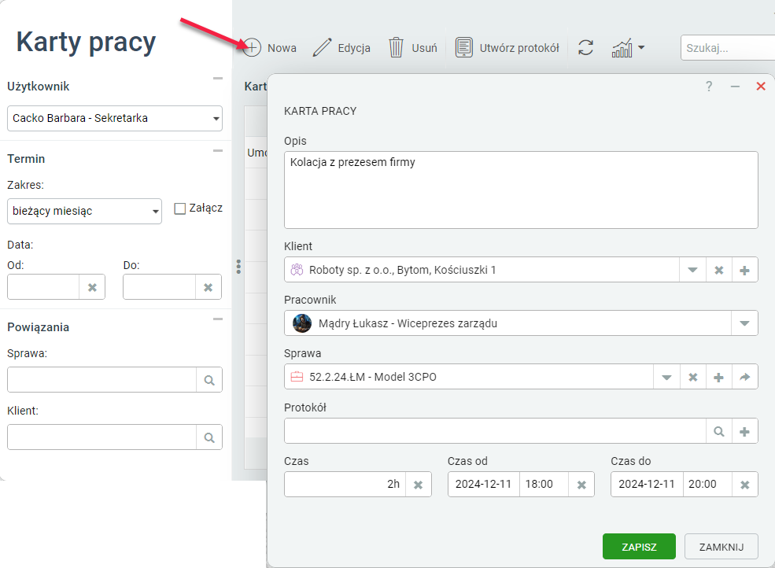Click the Do date field

tap(159, 287)
